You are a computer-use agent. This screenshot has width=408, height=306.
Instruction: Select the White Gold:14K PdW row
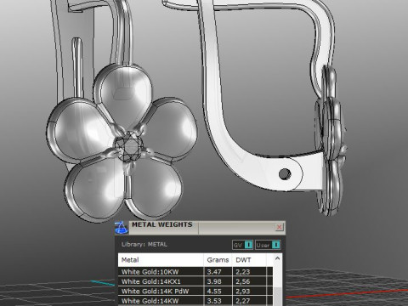coord(195,291)
